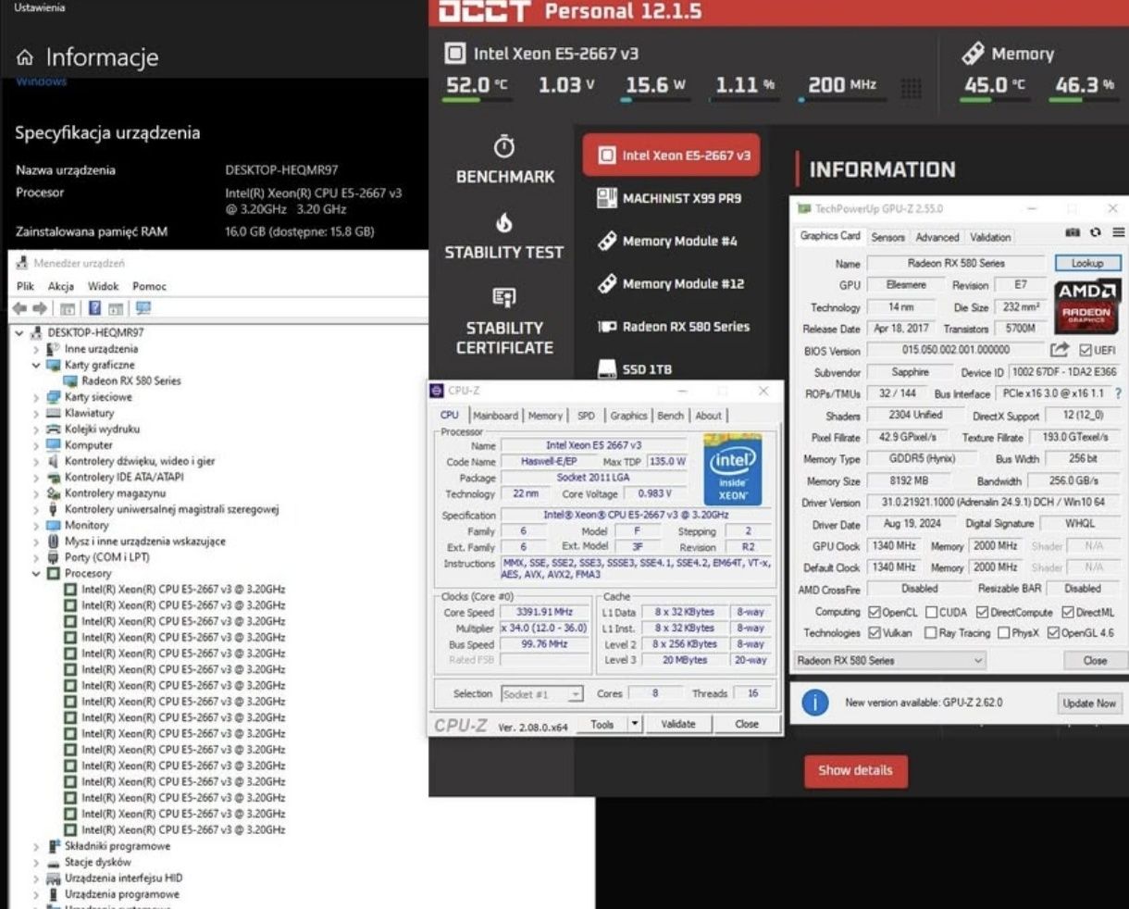Switch to the Sensors tab in GPU-Z
This screenshot has height=909, width=1129.
pos(887,237)
